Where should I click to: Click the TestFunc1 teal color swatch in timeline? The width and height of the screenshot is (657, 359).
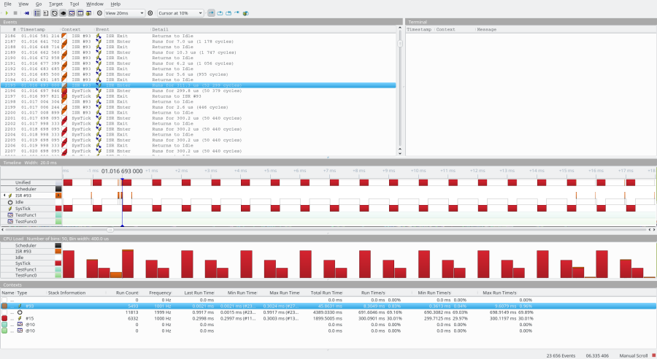point(58,215)
